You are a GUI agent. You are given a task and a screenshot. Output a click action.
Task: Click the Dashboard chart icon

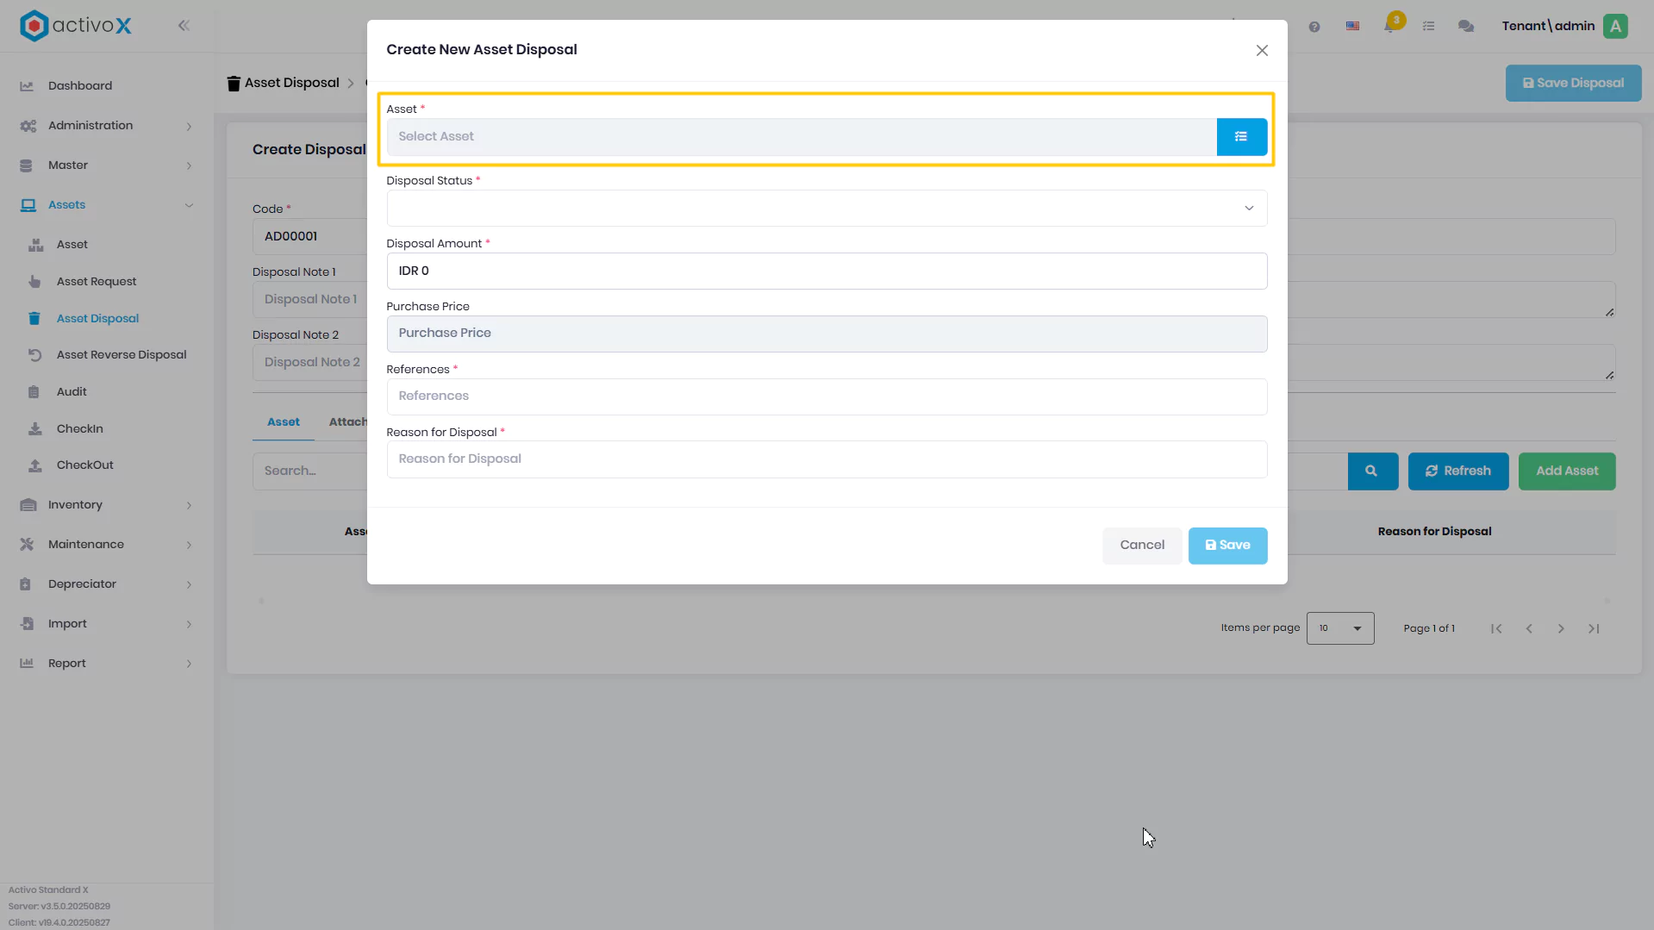pos(27,86)
